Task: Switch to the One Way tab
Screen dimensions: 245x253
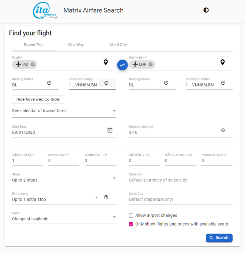Action: click(x=76, y=45)
